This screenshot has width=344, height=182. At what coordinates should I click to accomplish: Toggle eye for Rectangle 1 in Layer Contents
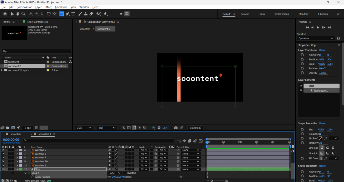click(301, 90)
